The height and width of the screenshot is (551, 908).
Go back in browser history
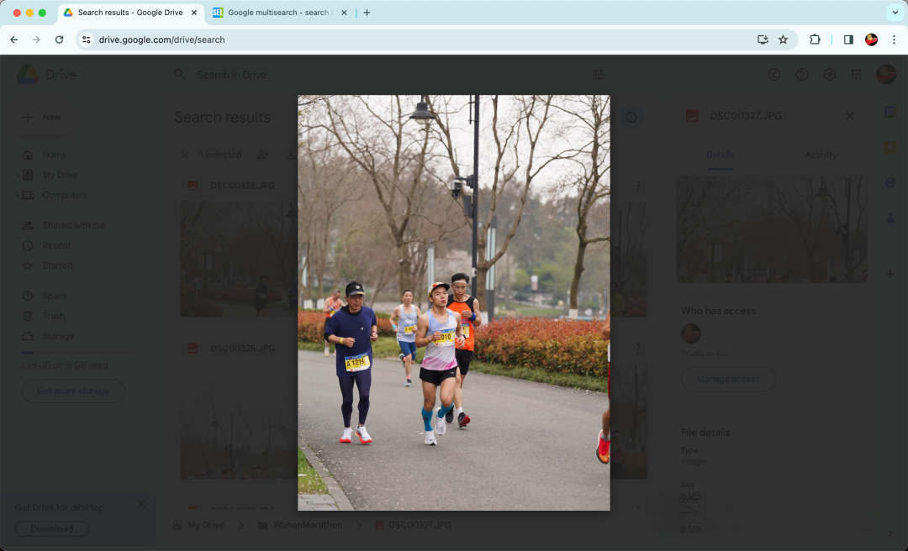pos(14,39)
